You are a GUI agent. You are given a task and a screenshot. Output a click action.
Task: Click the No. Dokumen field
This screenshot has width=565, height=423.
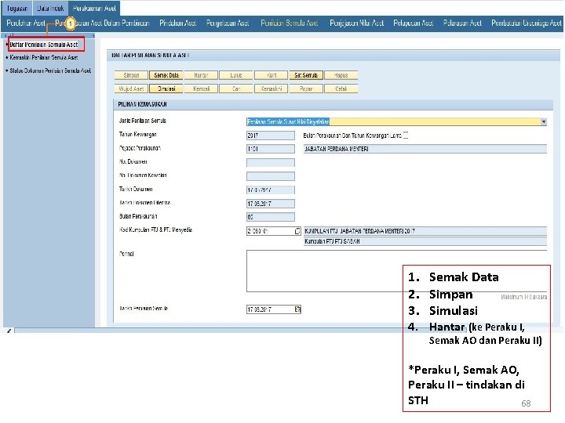[x=271, y=163]
